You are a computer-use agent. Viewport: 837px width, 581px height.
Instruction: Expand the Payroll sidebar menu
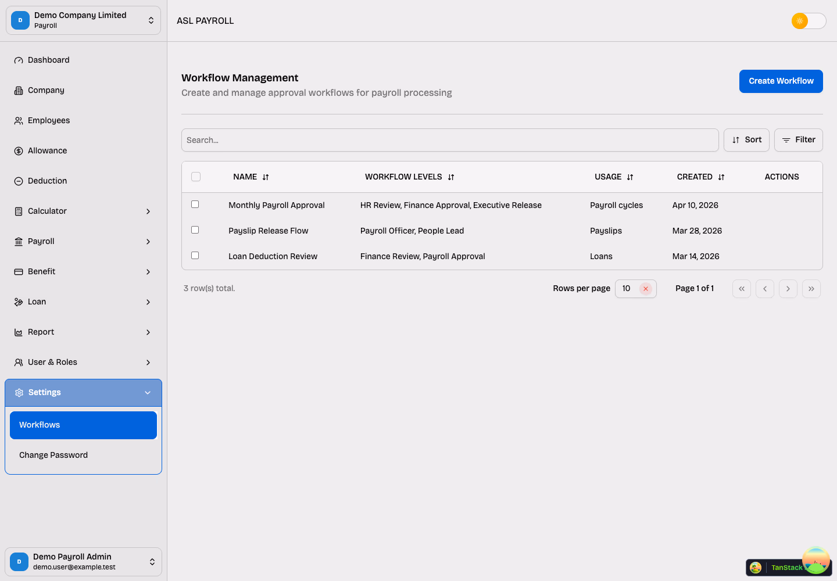(83, 241)
